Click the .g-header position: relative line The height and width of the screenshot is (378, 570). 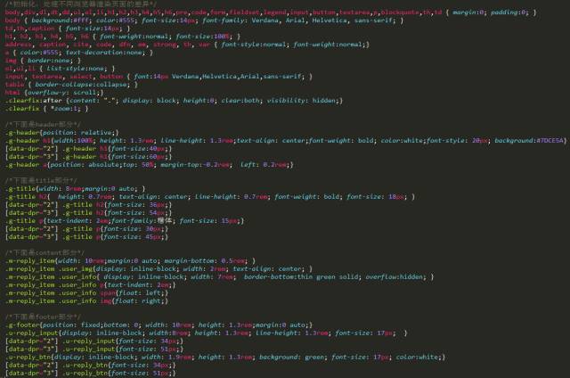coord(61,133)
